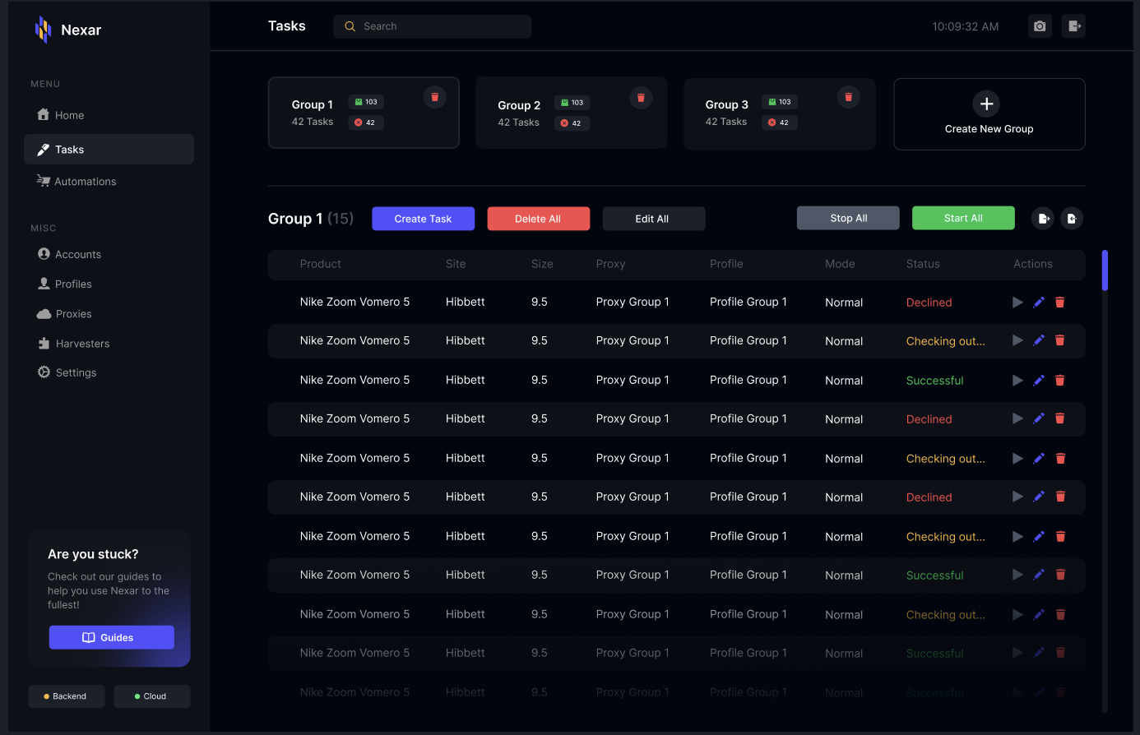Switch to the Group 3 card
This screenshot has height=735, width=1140.
point(779,113)
